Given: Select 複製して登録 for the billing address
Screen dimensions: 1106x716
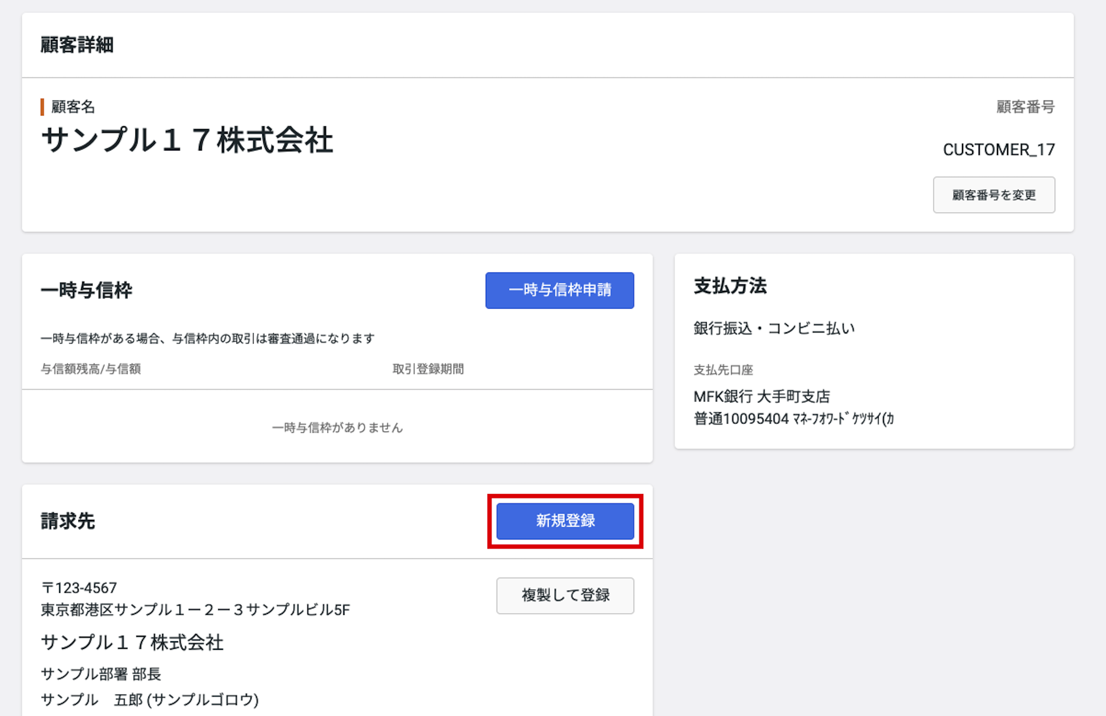Looking at the screenshot, I should point(565,596).
